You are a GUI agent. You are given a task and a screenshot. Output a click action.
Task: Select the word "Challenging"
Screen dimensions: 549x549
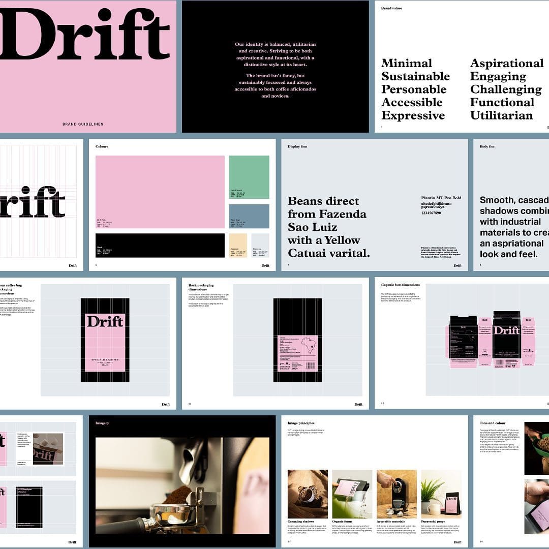(x=506, y=89)
